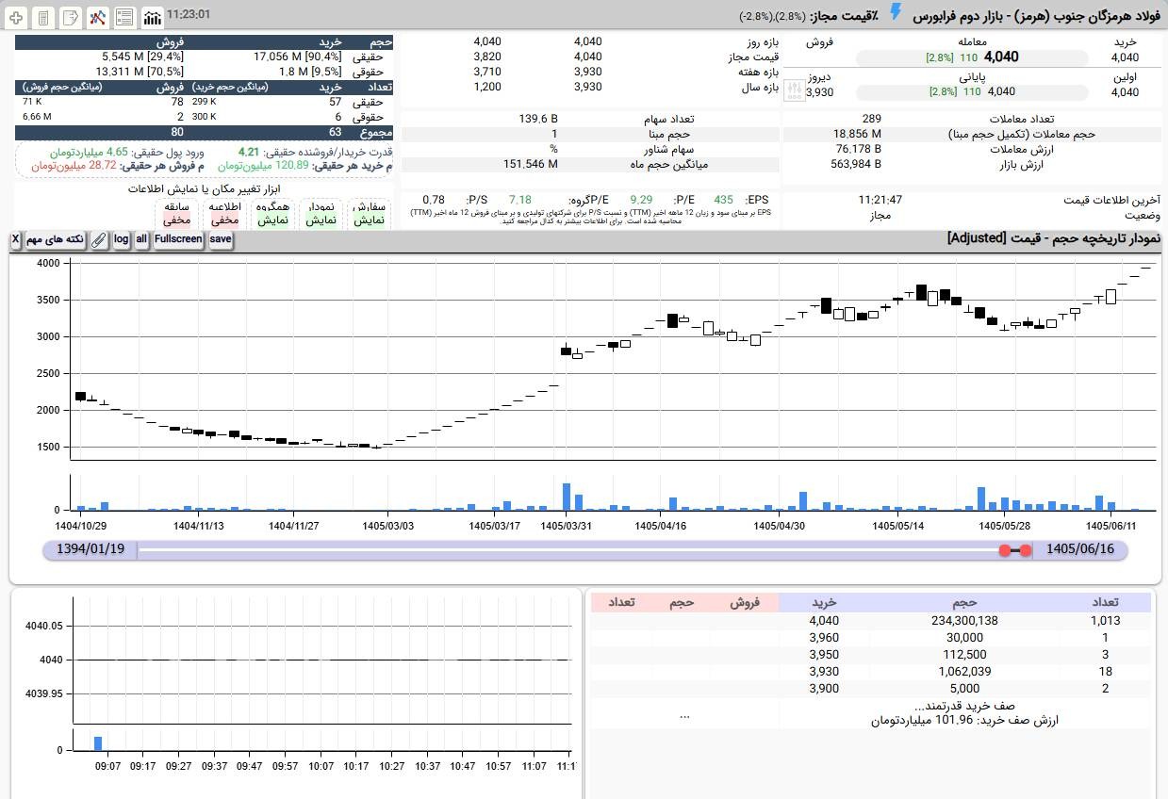Image resolution: width=1168 pixels, height=799 pixels.
Task: Click the start date 1394/01/19 label
Action: 90,549
